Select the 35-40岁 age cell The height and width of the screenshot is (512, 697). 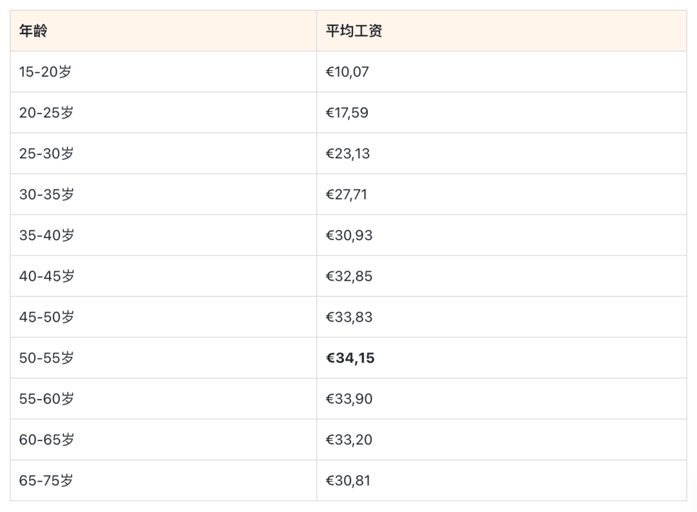46,235
